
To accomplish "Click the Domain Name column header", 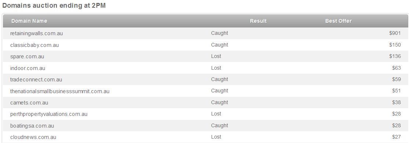I will pyautogui.click(x=29, y=21).
